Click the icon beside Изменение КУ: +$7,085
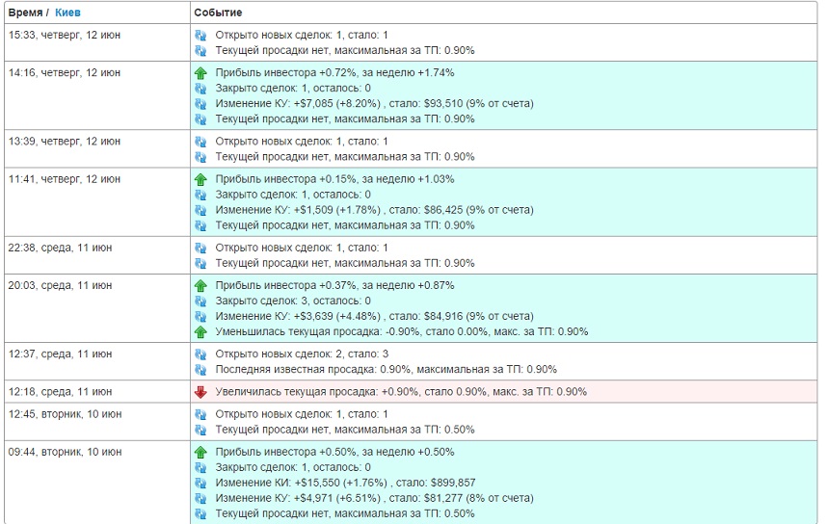The height and width of the screenshot is (524, 827). point(200,104)
